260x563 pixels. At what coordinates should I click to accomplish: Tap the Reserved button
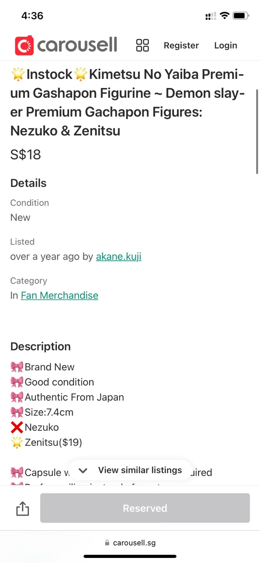(x=145, y=508)
